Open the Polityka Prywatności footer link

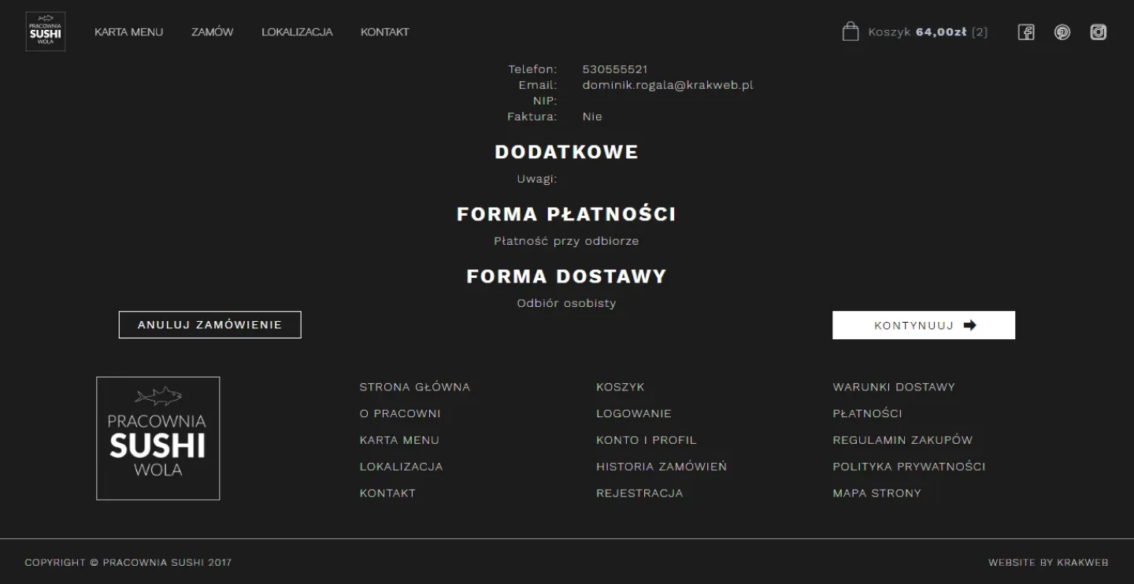[909, 467]
